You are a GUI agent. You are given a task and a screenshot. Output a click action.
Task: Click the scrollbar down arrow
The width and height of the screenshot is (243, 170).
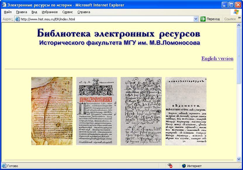(239, 159)
